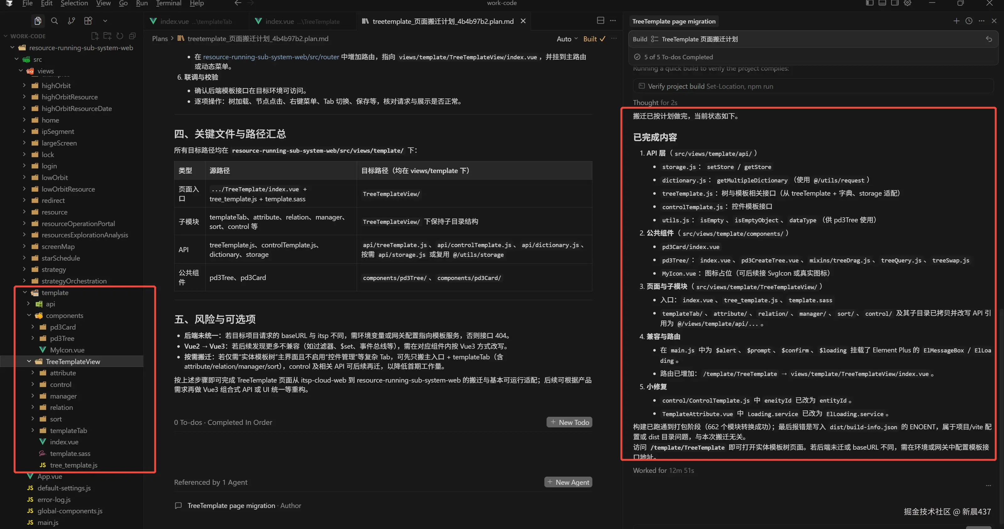Collapse all folders in explorer
The height and width of the screenshot is (529, 1004).
pos(132,36)
